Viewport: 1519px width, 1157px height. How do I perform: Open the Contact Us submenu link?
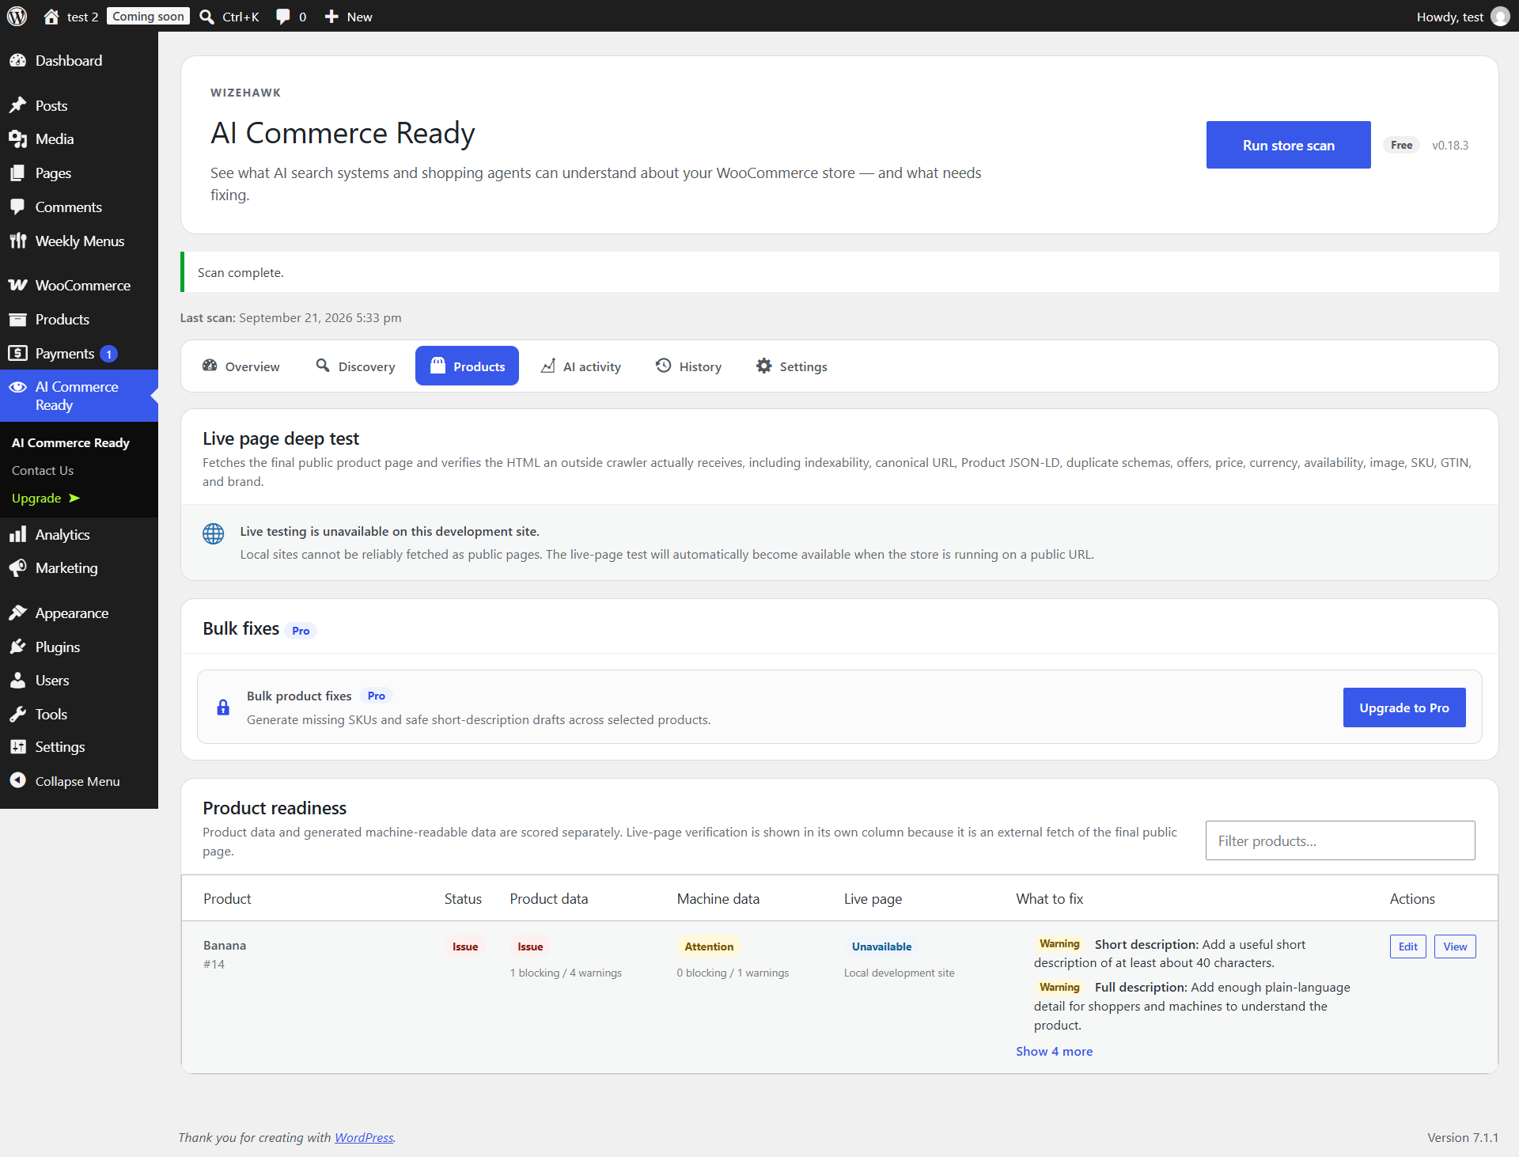click(43, 470)
